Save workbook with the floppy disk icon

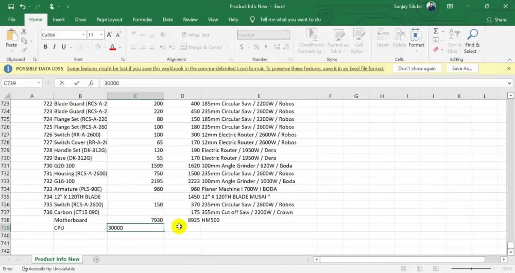point(11,7)
